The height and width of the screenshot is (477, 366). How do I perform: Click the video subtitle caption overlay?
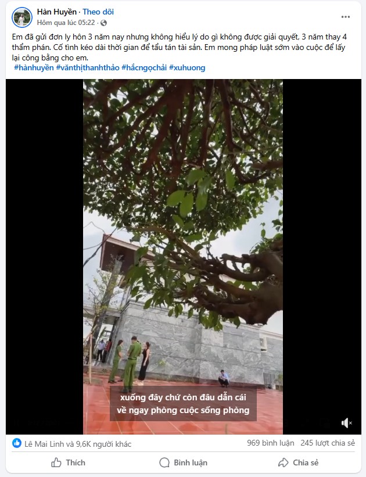point(183,404)
